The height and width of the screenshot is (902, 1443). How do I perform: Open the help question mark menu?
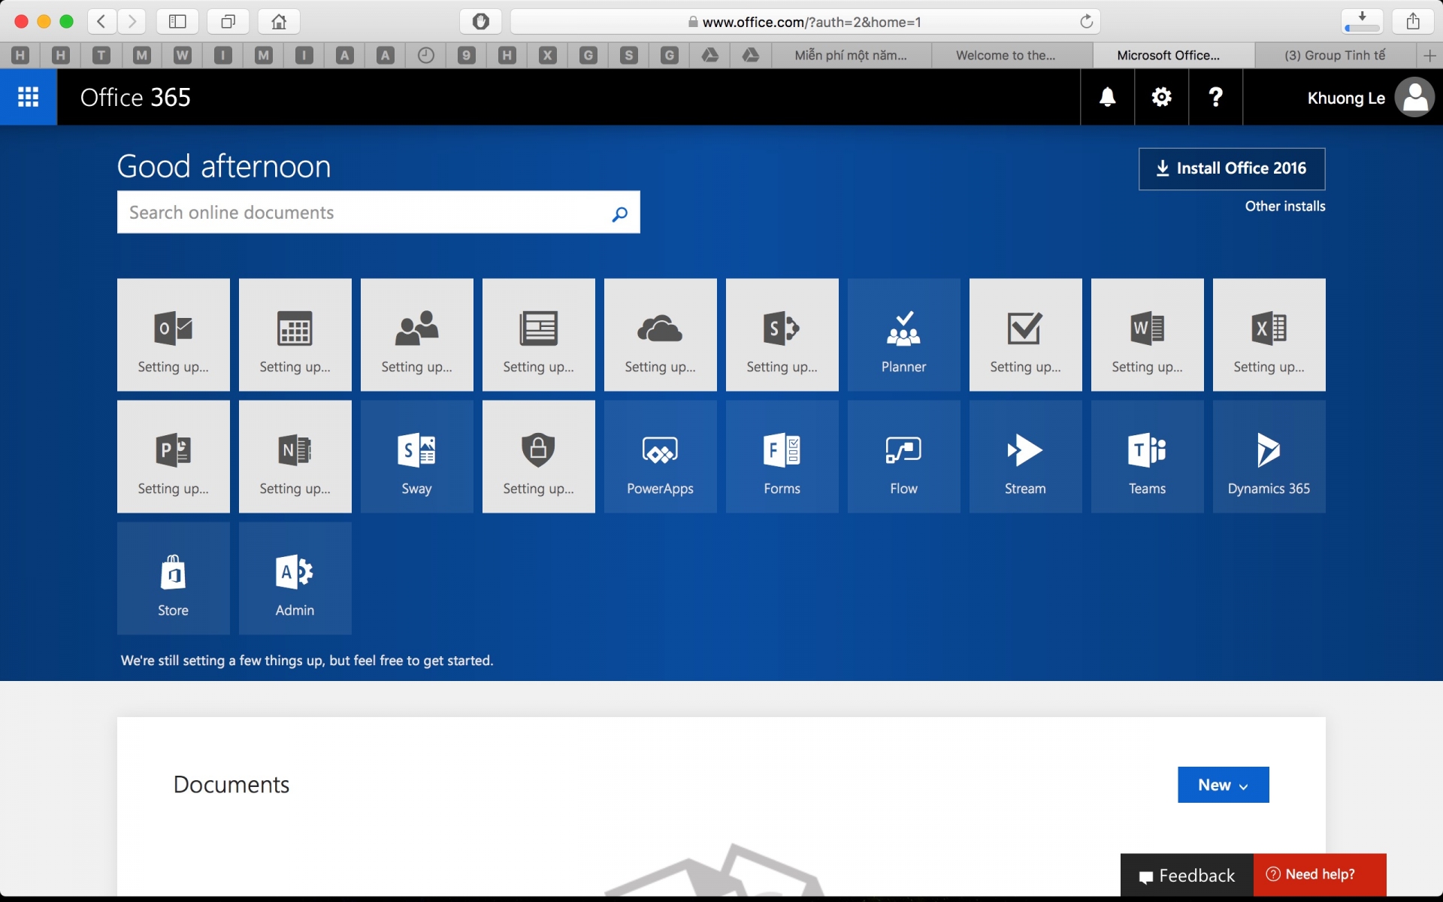tap(1216, 97)
